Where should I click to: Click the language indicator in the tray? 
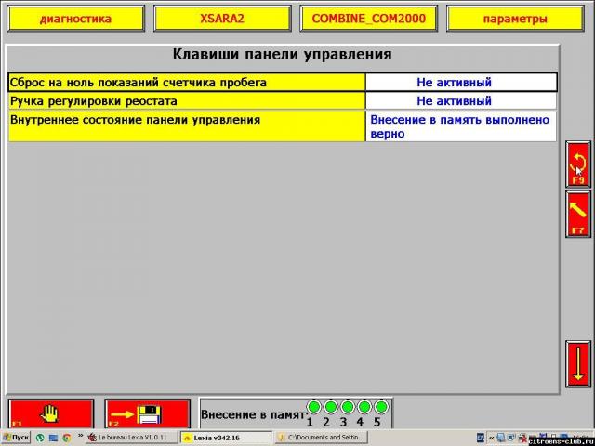tap(480, 438)
